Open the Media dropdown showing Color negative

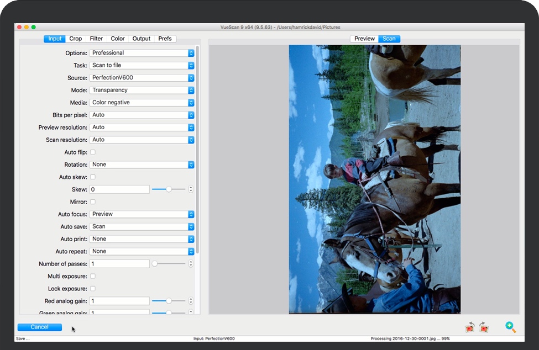(x=142, y=103)
